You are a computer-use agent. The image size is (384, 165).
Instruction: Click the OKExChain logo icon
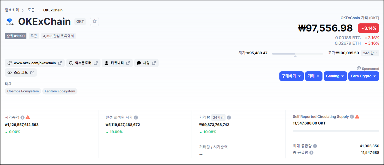(x=10, y=21)
